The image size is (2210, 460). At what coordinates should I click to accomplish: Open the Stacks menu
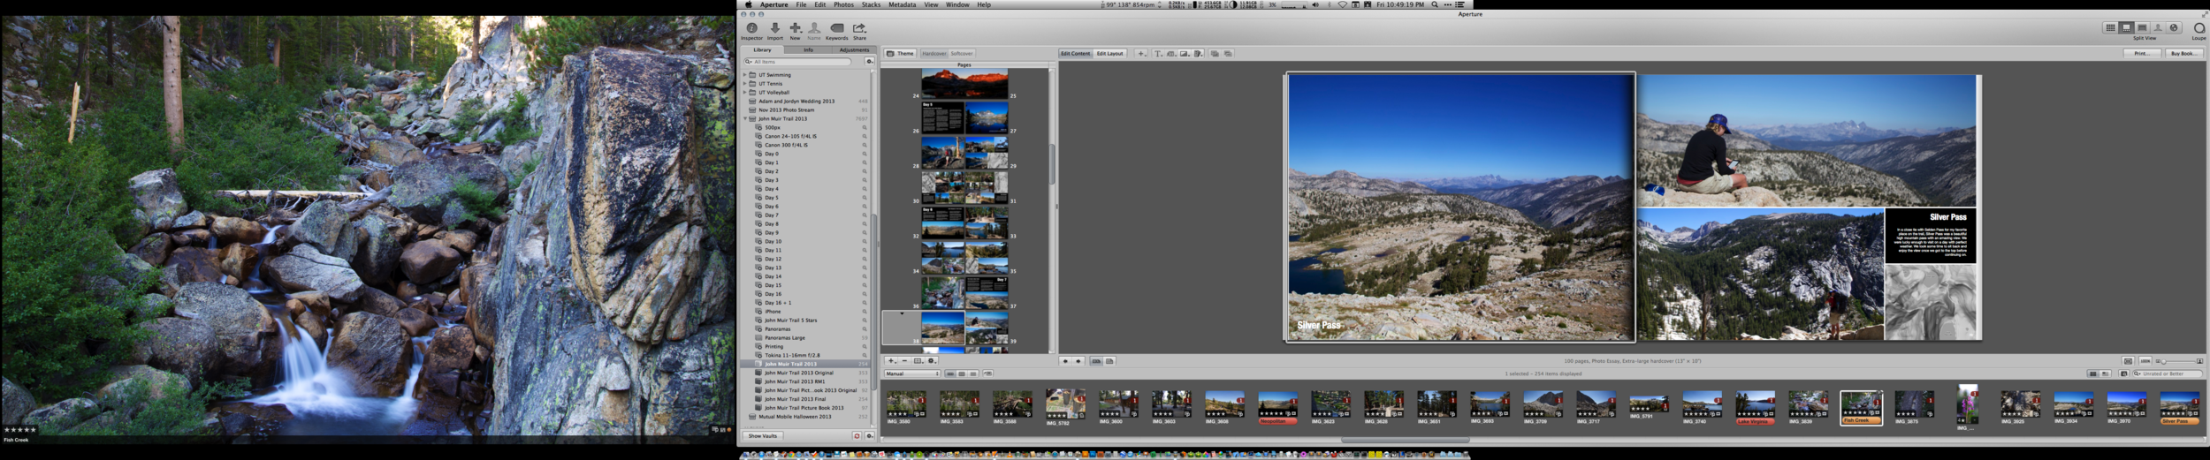tap(871, 4)
